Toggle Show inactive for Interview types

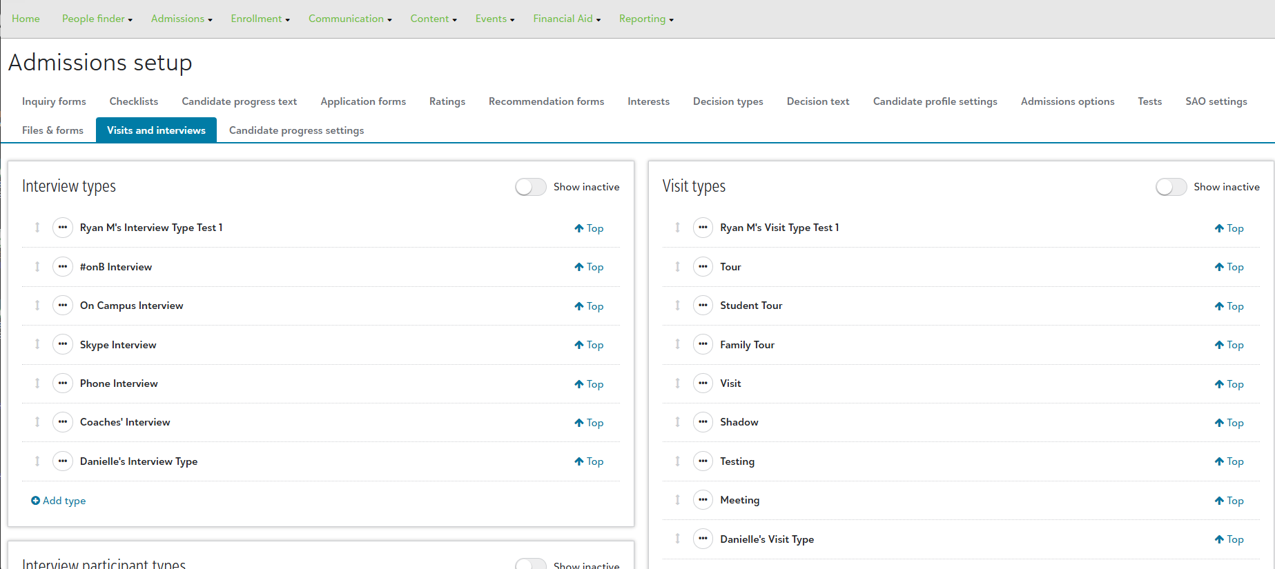(x=530, y=187)
